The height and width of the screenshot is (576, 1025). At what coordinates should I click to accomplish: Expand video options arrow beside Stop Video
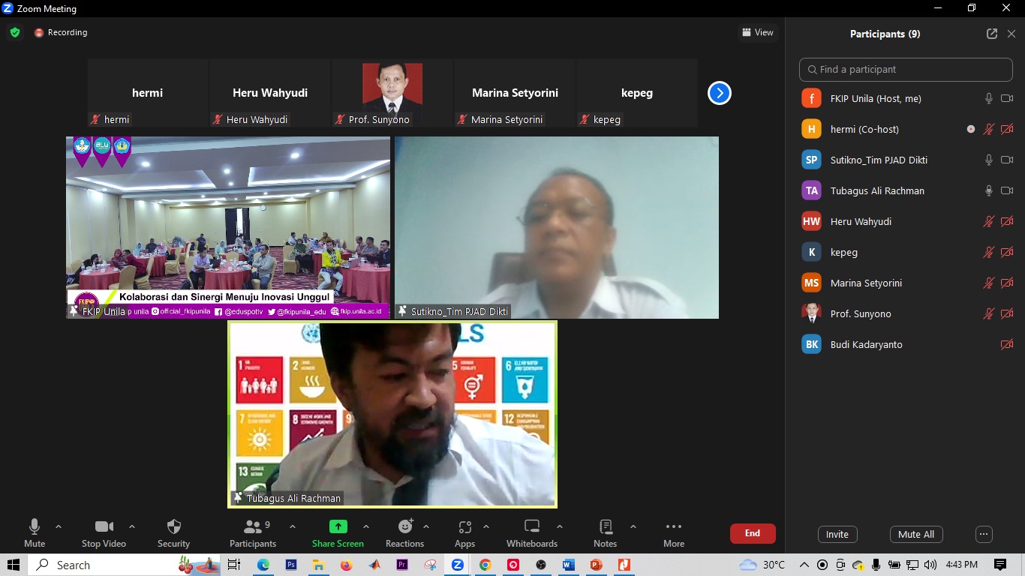click(132, 526)
